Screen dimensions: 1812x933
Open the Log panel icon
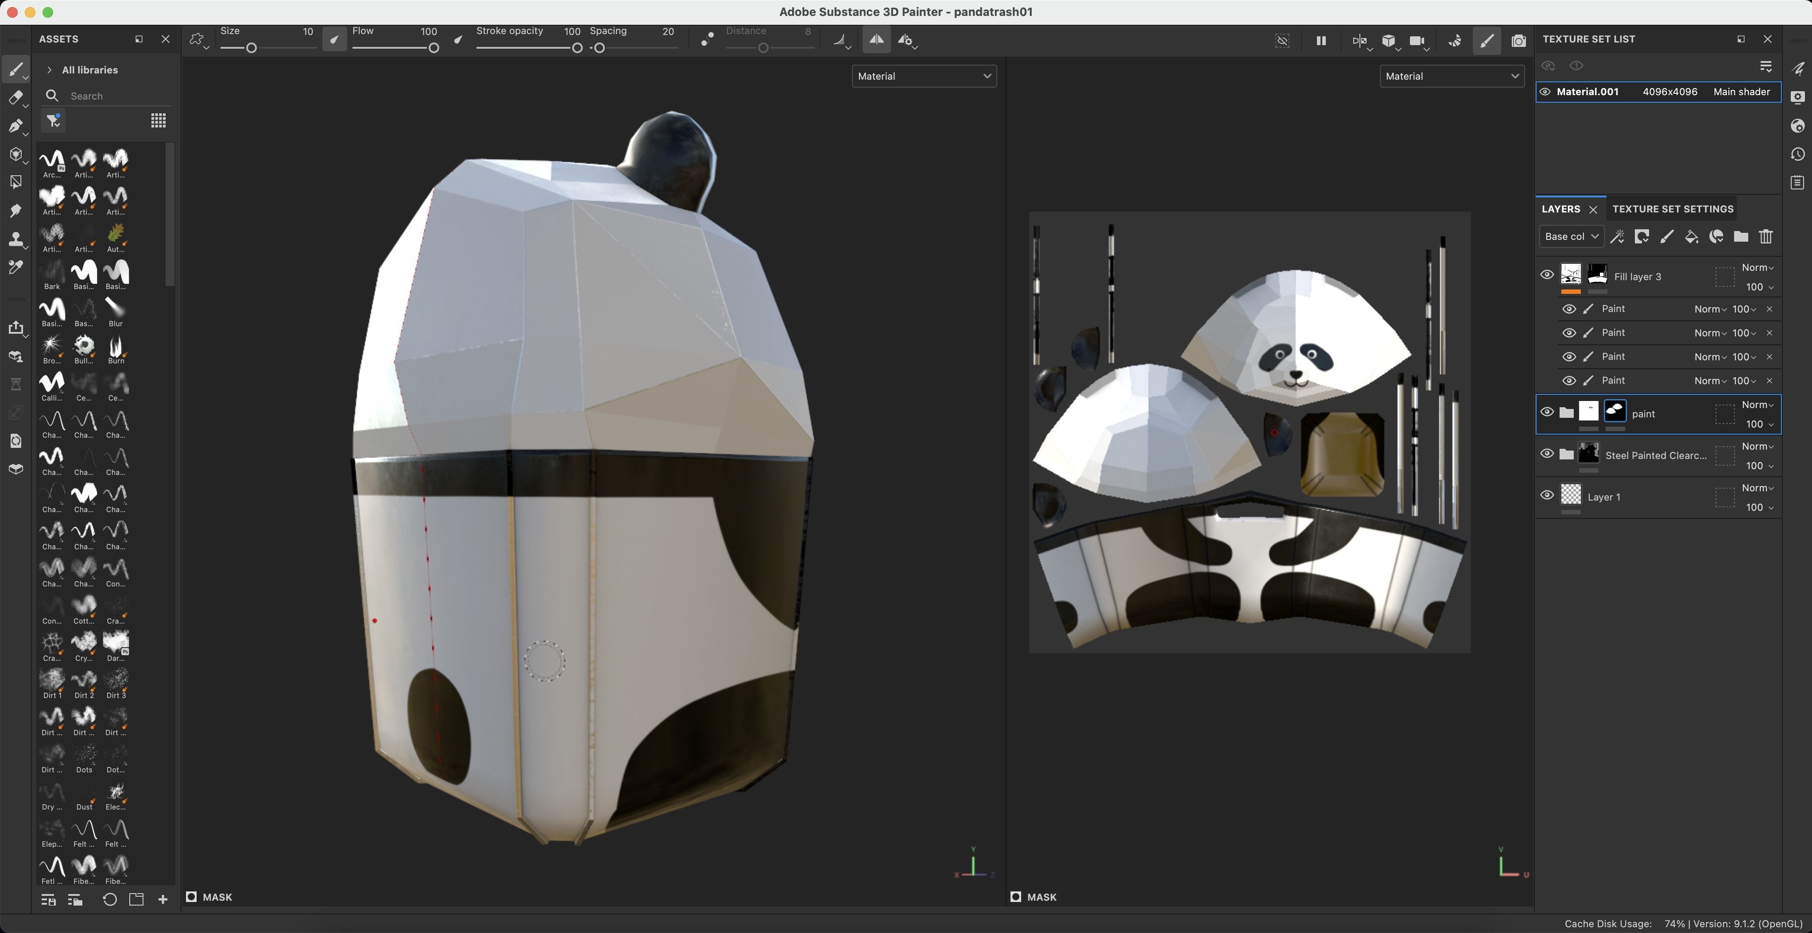click(1797, 183)
